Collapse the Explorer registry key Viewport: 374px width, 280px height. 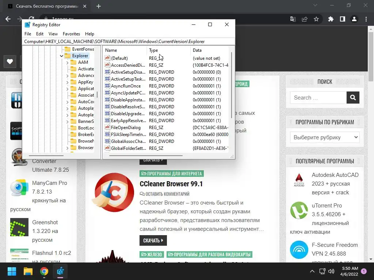[61, 56]
